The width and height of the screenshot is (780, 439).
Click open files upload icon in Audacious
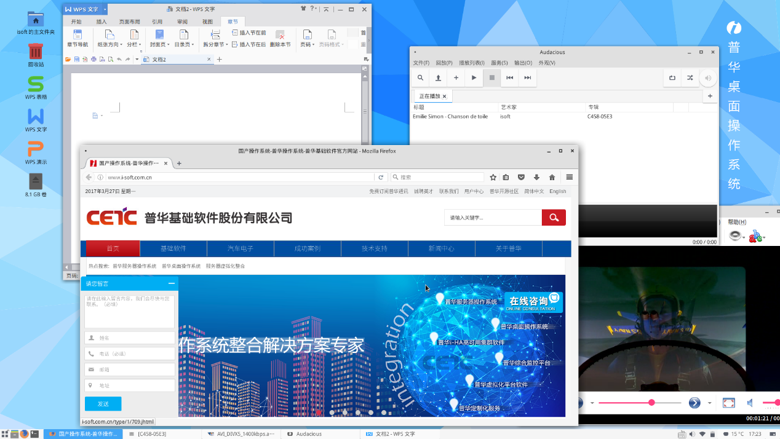(x=438, y=78)
